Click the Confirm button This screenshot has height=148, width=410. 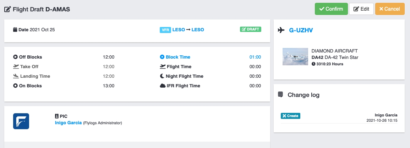pyautogui.click(x=331, y=9)
